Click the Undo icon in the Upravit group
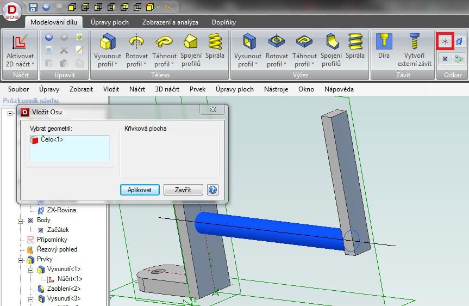 pyautogui.click(x=49, y=37)
